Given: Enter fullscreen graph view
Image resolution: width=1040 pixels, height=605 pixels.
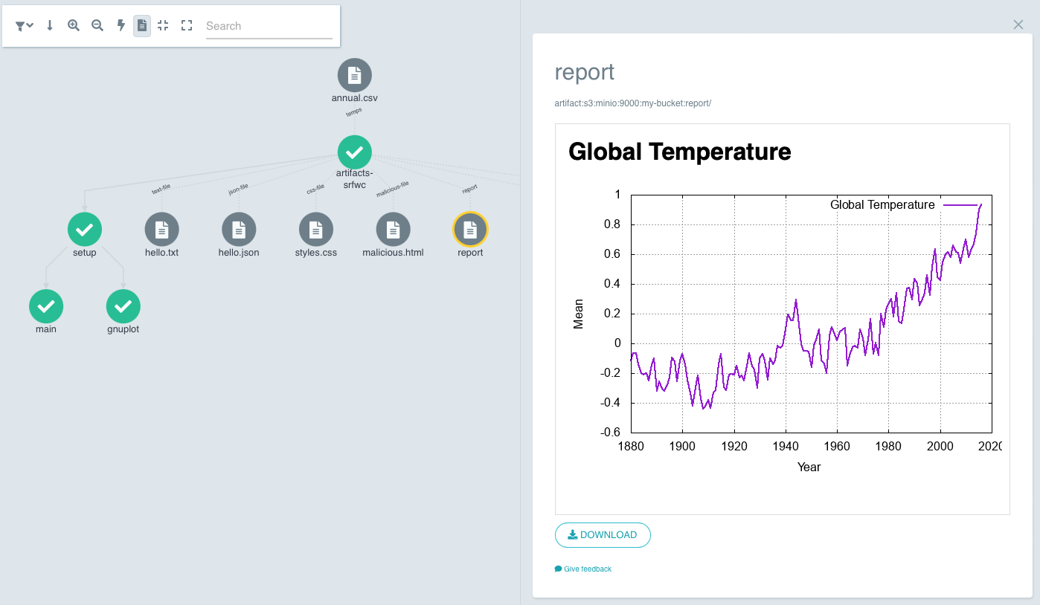Looking at the screenshot, I should (x=186, y=25).
